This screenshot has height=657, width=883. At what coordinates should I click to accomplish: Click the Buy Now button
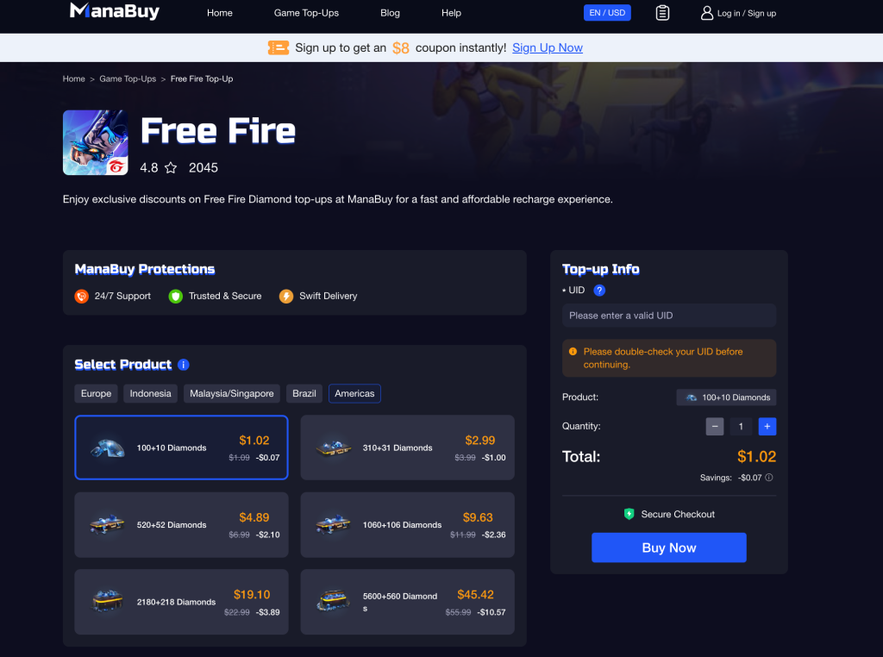[669, 547]
